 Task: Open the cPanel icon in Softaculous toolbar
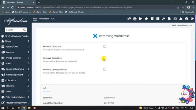coord(129,19)
